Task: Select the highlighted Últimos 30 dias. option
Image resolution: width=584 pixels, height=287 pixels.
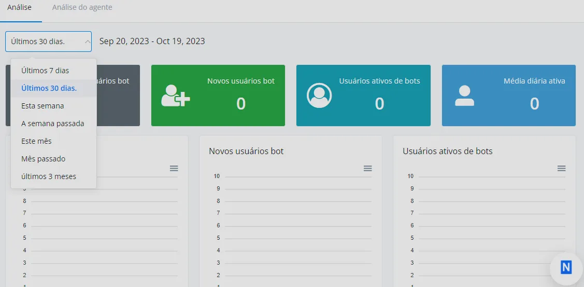Action: [x=54, y=88]
